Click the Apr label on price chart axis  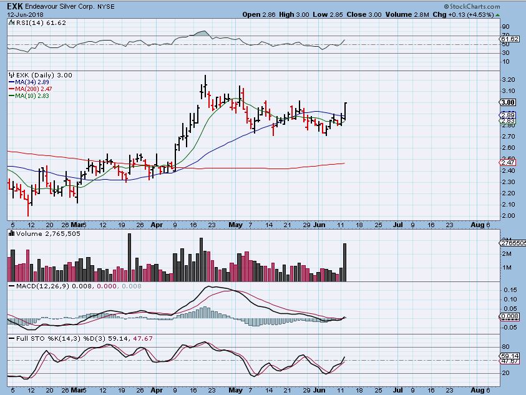coord(158,223)
